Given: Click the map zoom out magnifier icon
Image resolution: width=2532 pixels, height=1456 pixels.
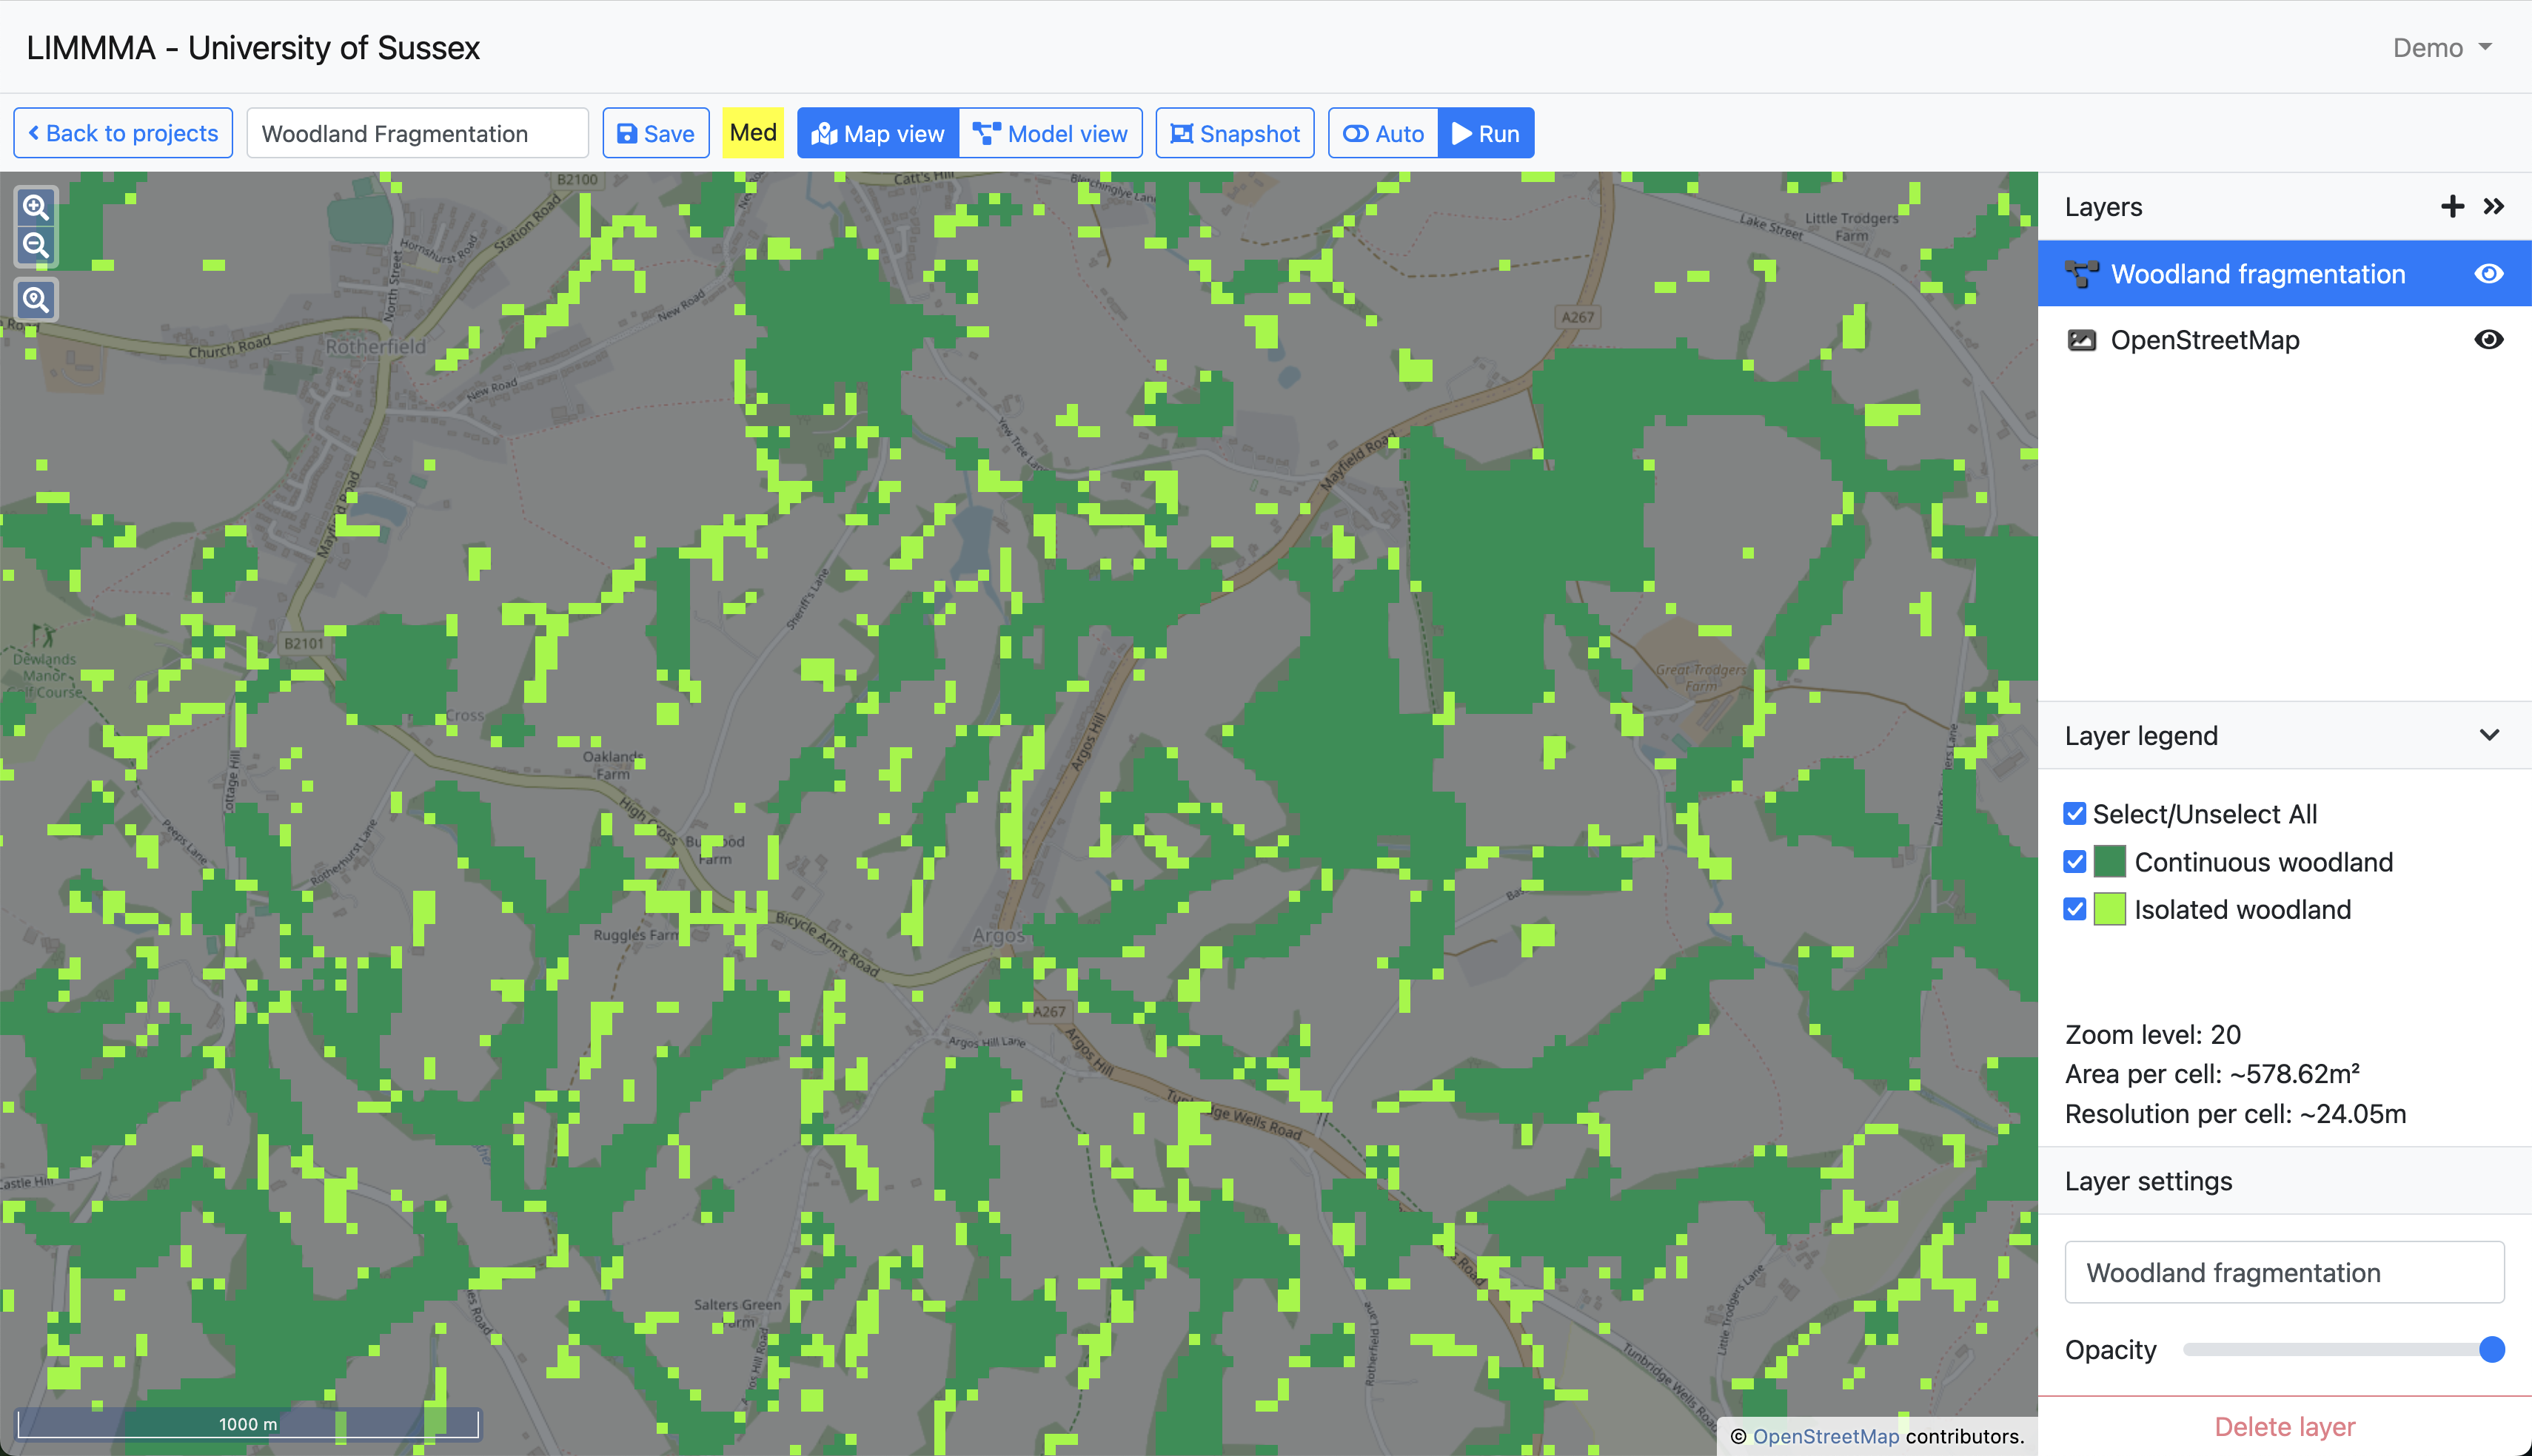Looking at the screenshot, I should (36, 245).
